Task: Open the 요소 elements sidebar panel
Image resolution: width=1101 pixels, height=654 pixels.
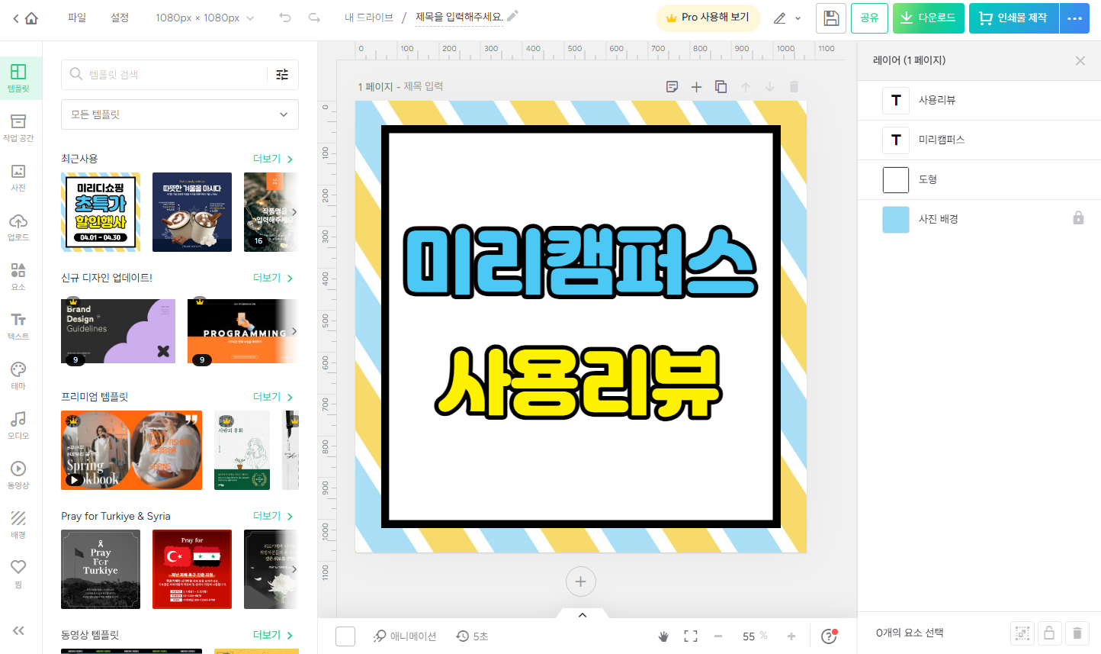Action: coord(18,277)
